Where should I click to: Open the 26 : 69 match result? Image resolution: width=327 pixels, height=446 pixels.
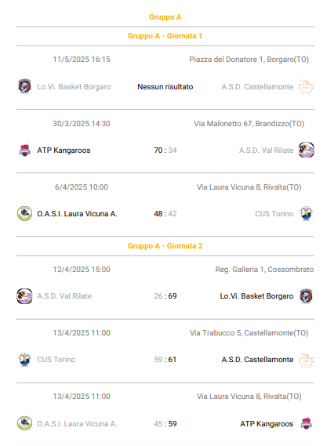(165, 296)
